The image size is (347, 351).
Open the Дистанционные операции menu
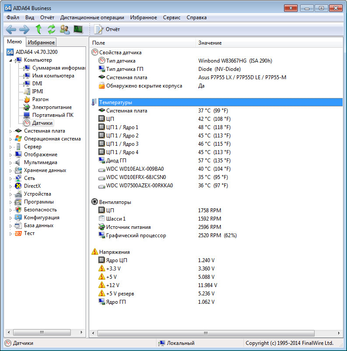click(x=92, y=18)
